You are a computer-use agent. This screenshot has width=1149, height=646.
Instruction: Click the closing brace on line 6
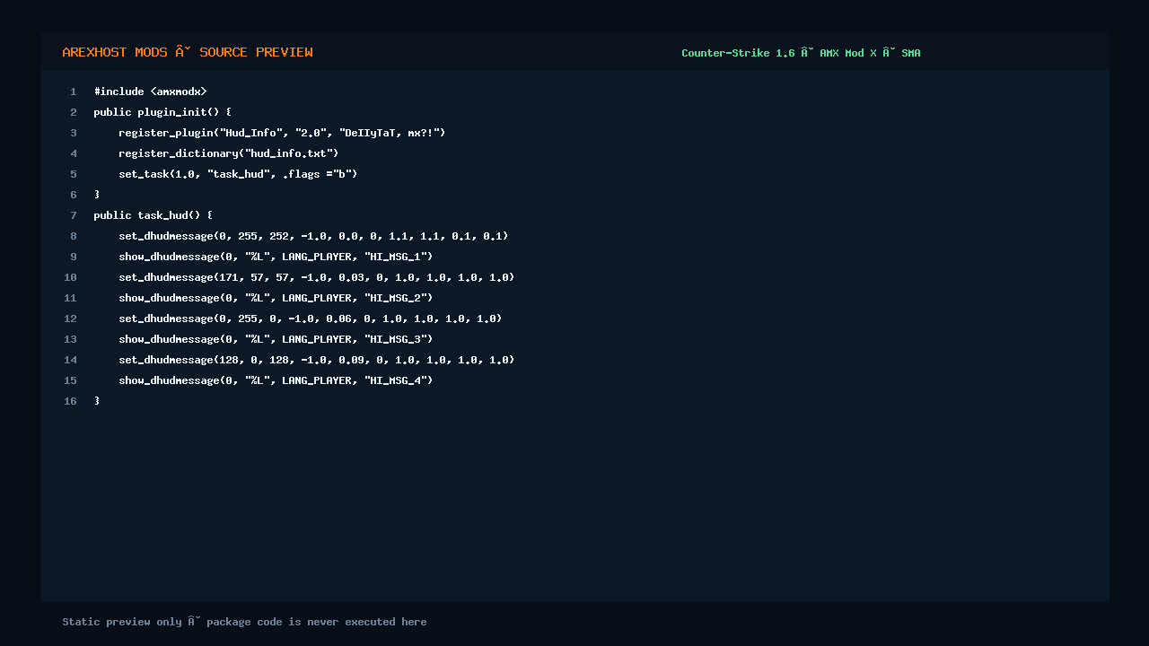point(97,195)
